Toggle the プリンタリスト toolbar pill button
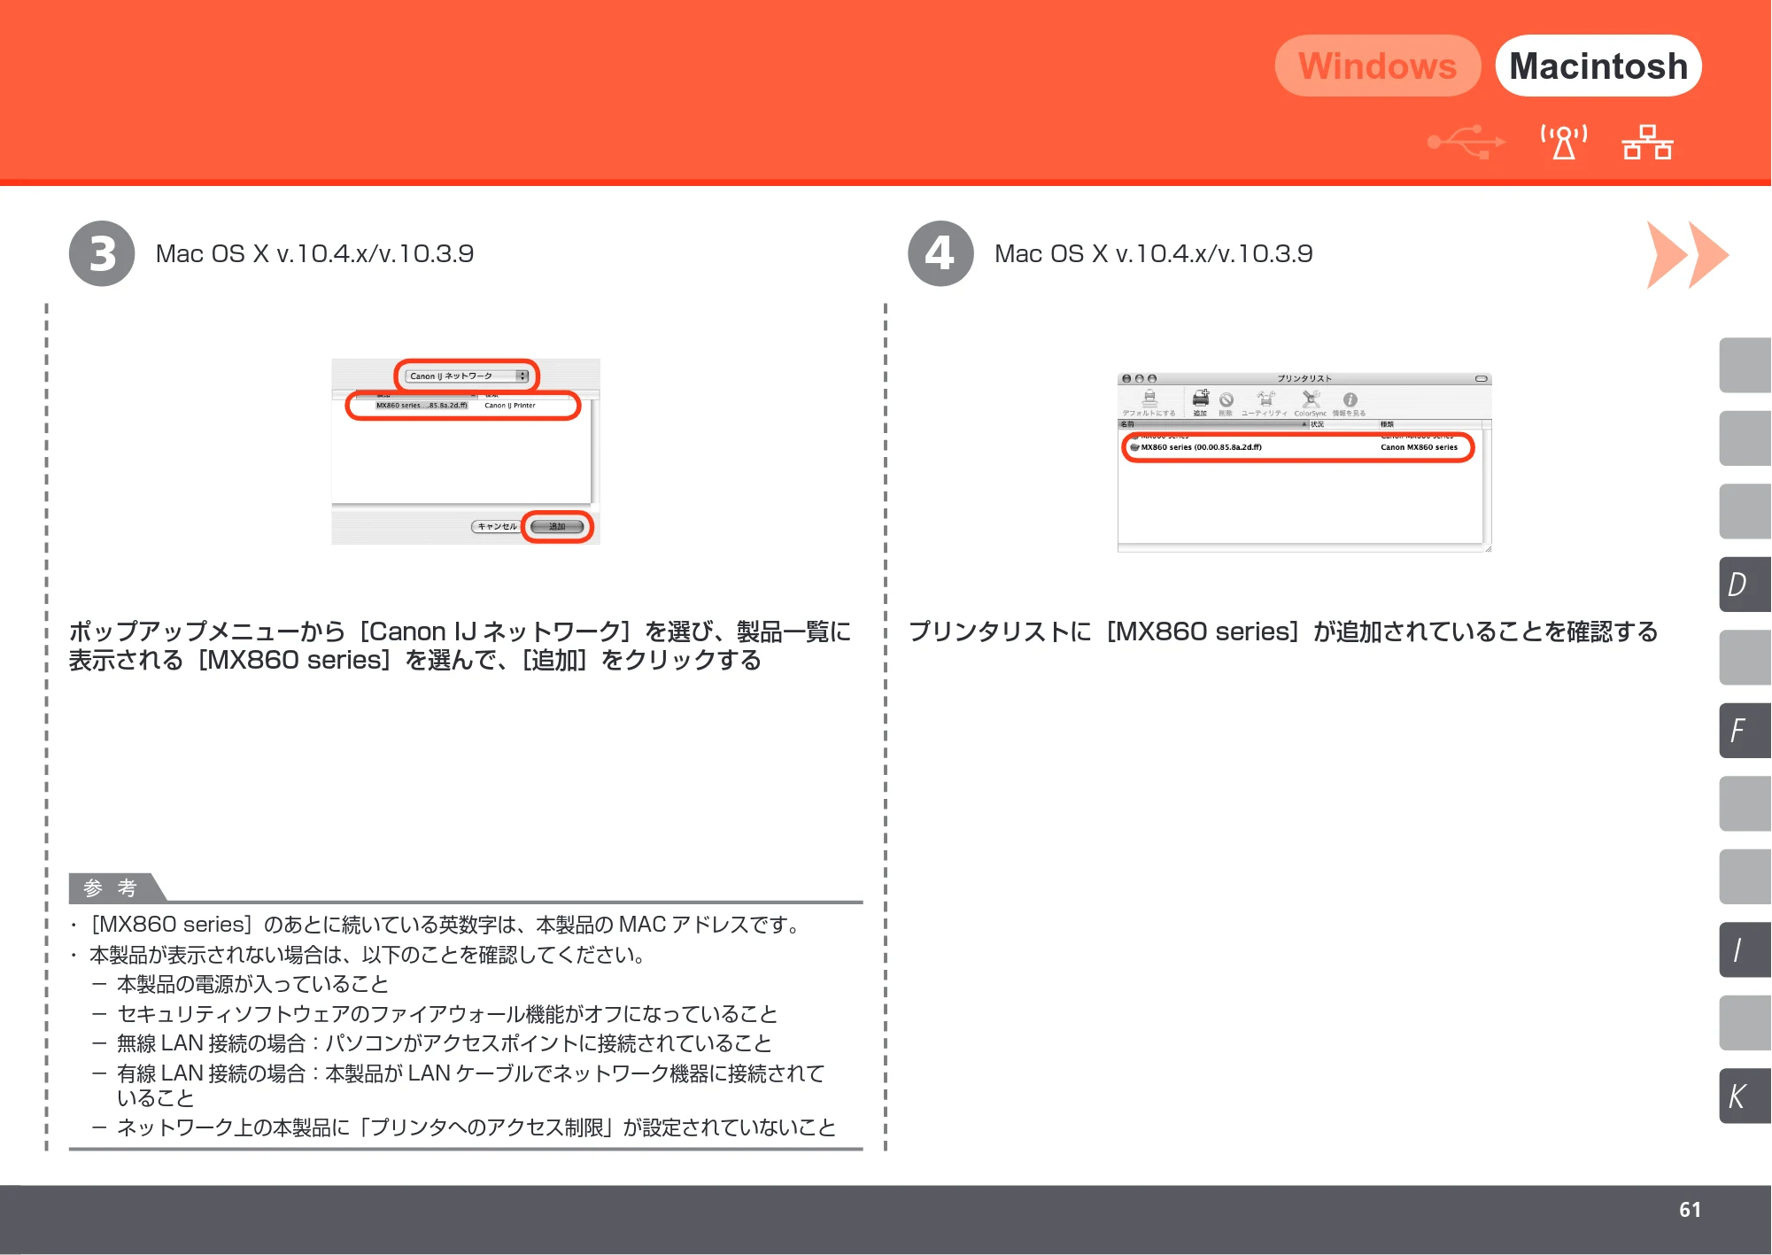The width and height of the screenshot is (1772, 1255). click(1481, 379)
